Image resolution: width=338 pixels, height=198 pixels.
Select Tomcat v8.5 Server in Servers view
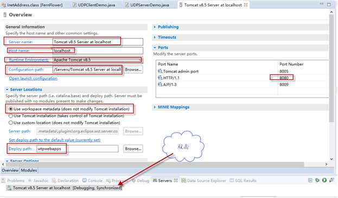pos(64,188)
